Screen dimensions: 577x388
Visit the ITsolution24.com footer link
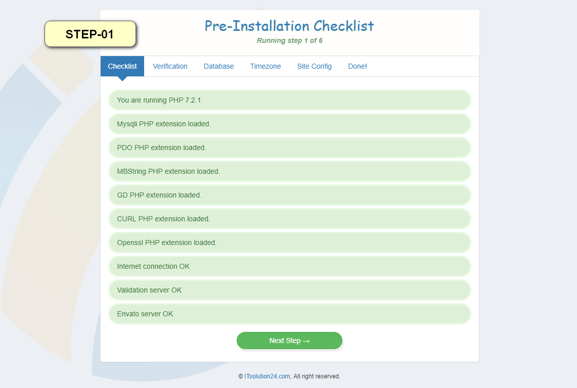(267, 376)
